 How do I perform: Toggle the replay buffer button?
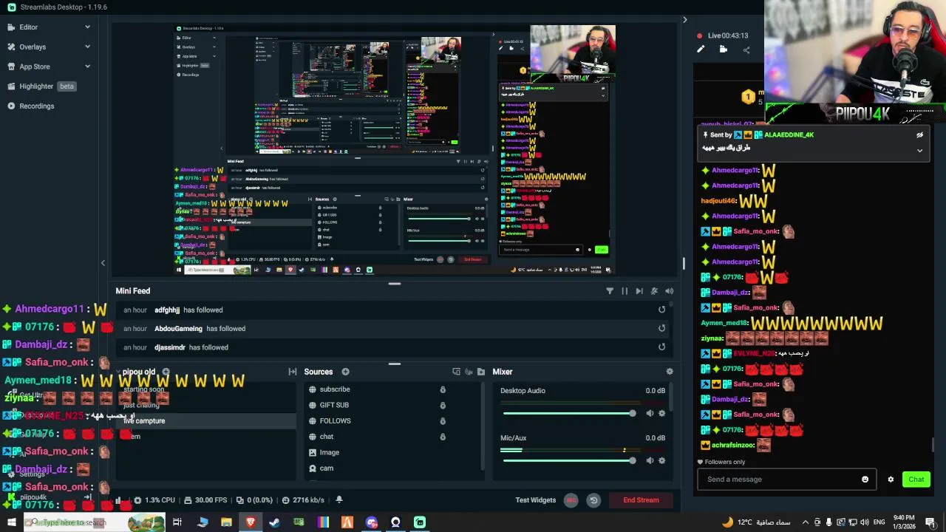[593, 500]
